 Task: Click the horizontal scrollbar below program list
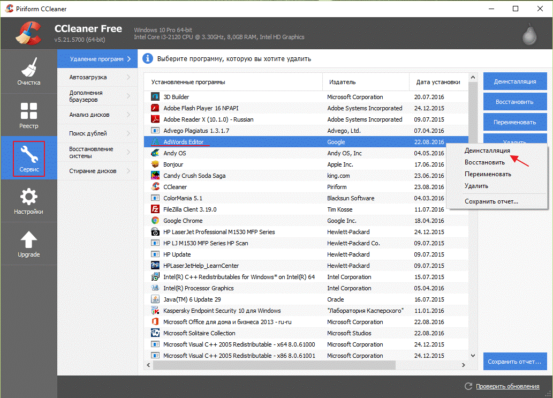[274, 365]
